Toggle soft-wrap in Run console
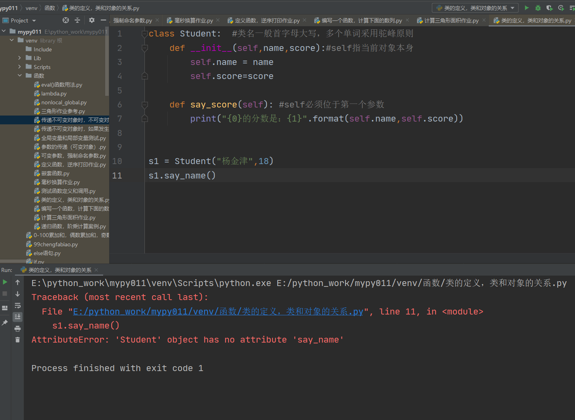Screen dimensions: 575x420 coord(18,306)
